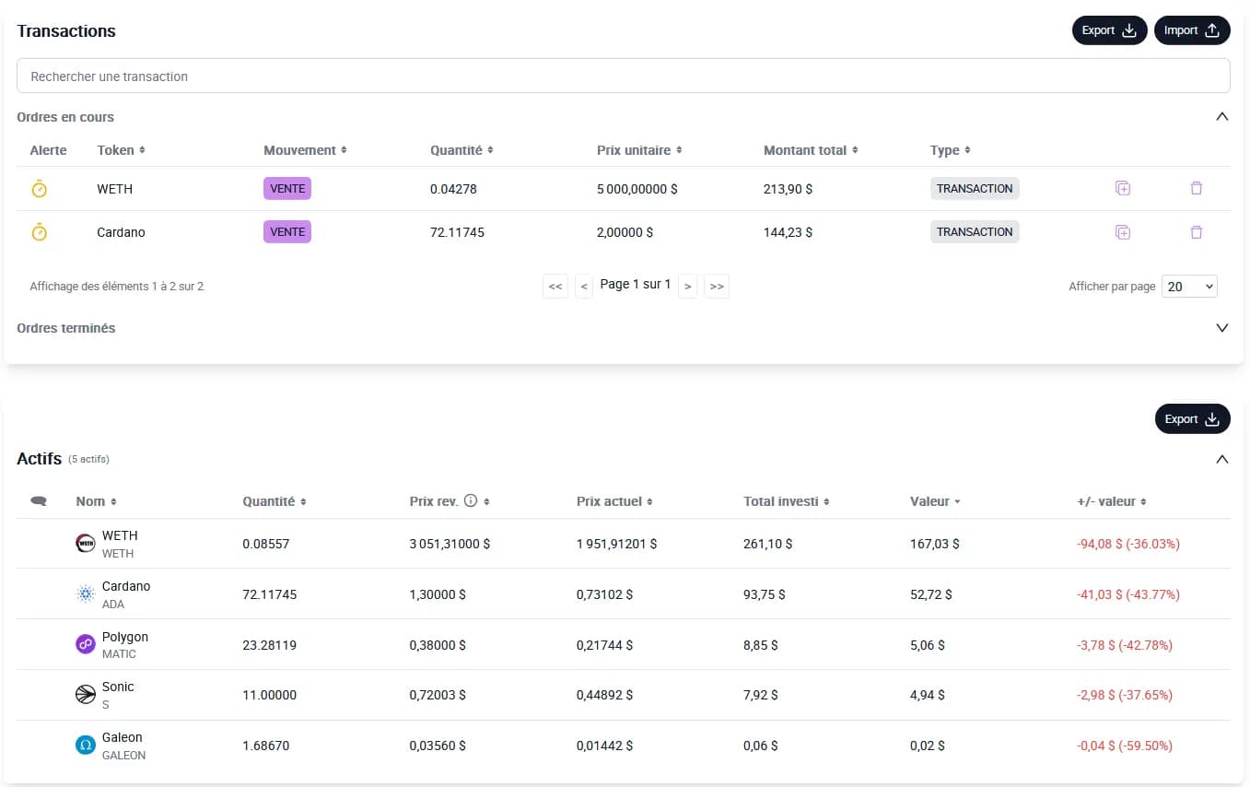Click the Polygon MATIC token logo
This screenshot has width=1250, height=787.
[86, 644]
